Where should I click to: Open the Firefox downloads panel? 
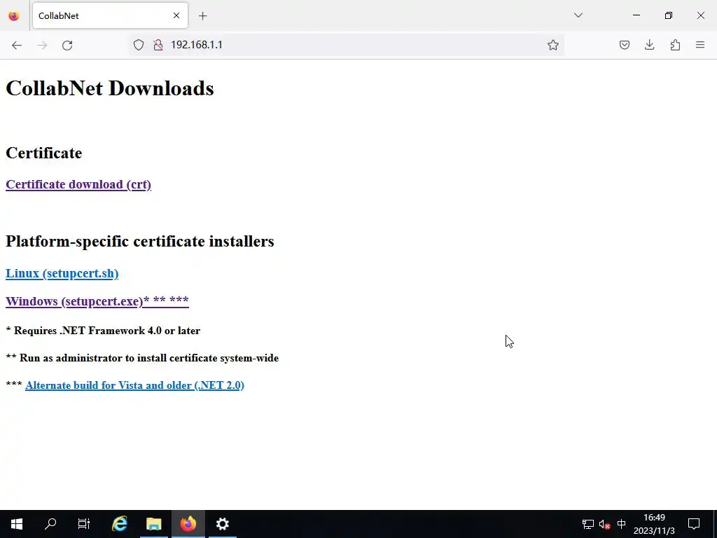click(x=649, y=45)
